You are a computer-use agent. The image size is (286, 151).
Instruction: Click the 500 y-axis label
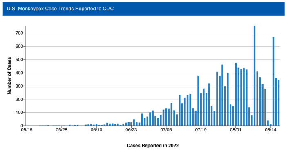19,60
